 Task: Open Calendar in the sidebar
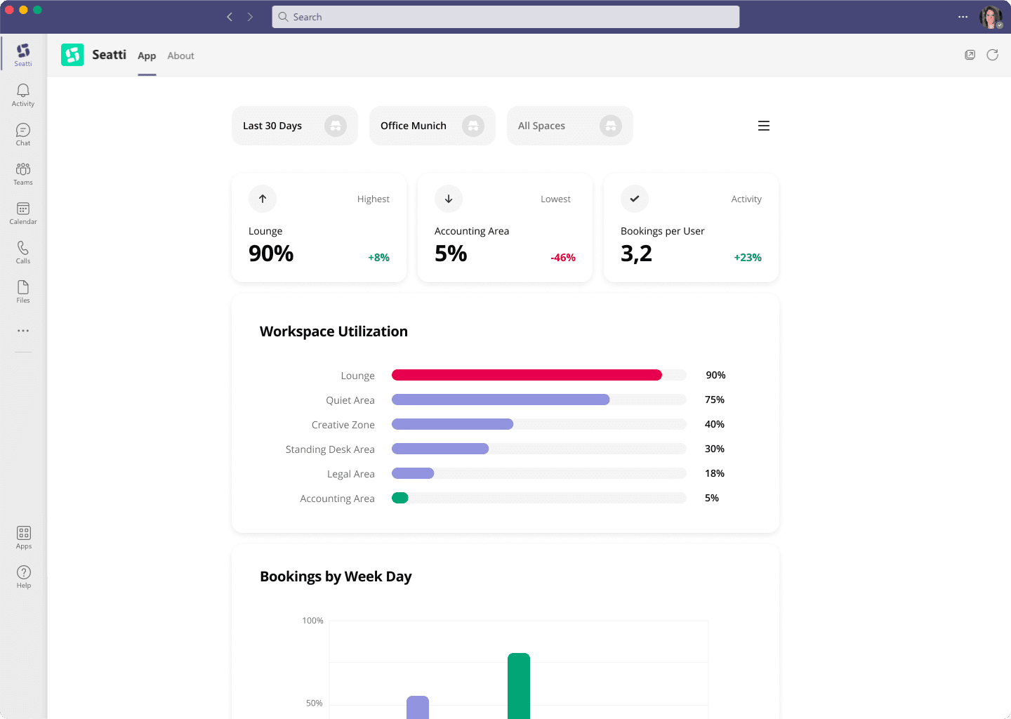(x=23, y=213)
